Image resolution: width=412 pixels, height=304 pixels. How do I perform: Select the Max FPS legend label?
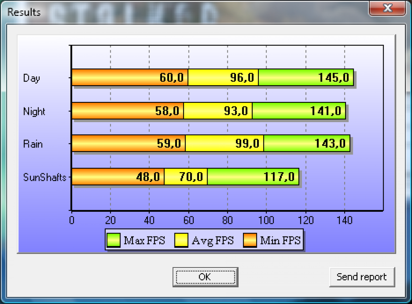[144, 240]
